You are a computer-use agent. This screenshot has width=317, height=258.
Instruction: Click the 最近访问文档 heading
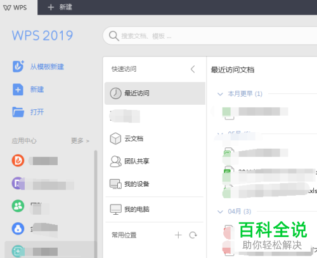pyautogui.click(x=233, y=70)
